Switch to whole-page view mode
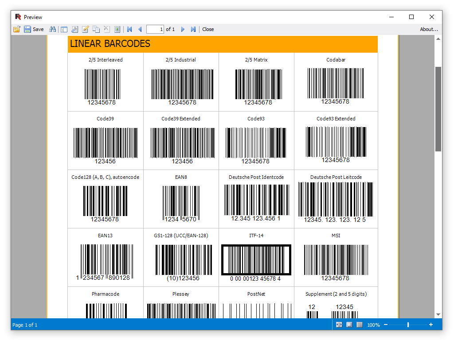 coord(349,325)
